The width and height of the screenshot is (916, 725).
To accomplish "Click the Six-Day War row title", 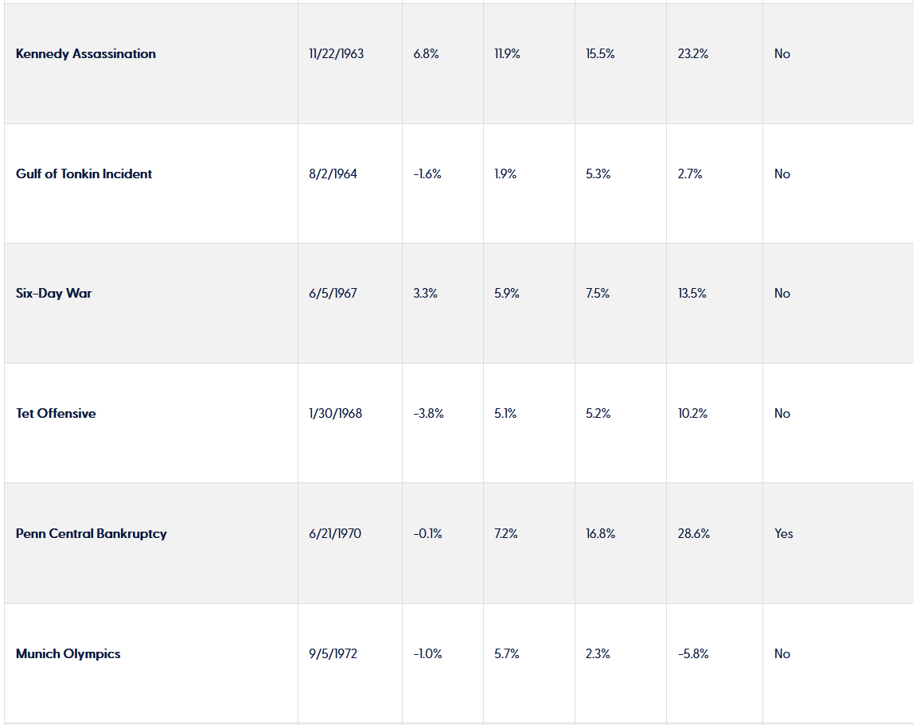I will click(x=53, y=294).
